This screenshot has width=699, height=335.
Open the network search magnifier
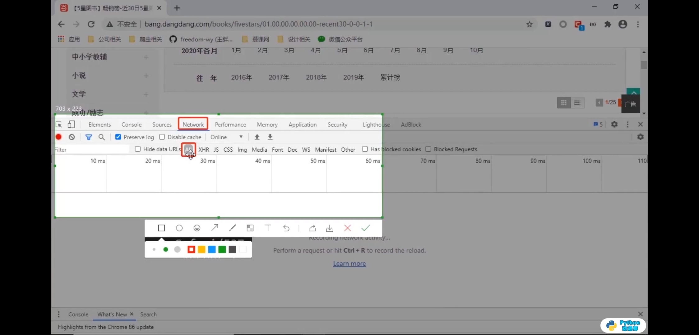(102, 137)
